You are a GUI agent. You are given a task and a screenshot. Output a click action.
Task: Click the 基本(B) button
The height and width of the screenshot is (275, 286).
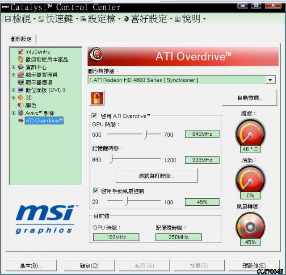tap(31, 266)
